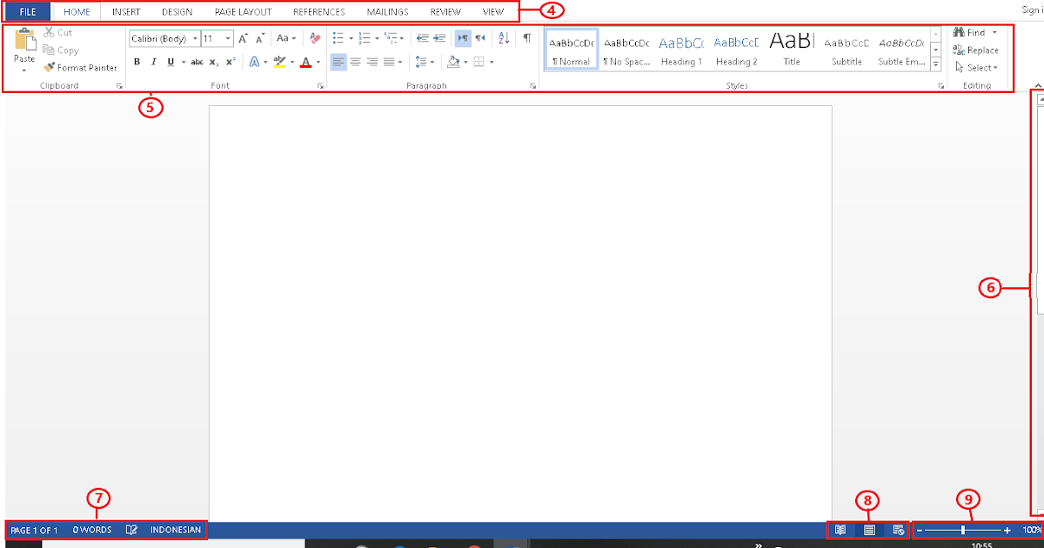1044x548 pixels.
Task: Increase font size with Grow Font
Action: (x=243, y=38)
